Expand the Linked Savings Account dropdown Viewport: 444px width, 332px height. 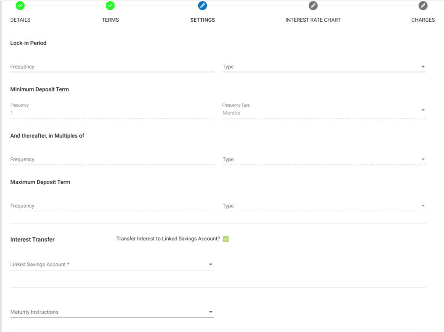112,264
